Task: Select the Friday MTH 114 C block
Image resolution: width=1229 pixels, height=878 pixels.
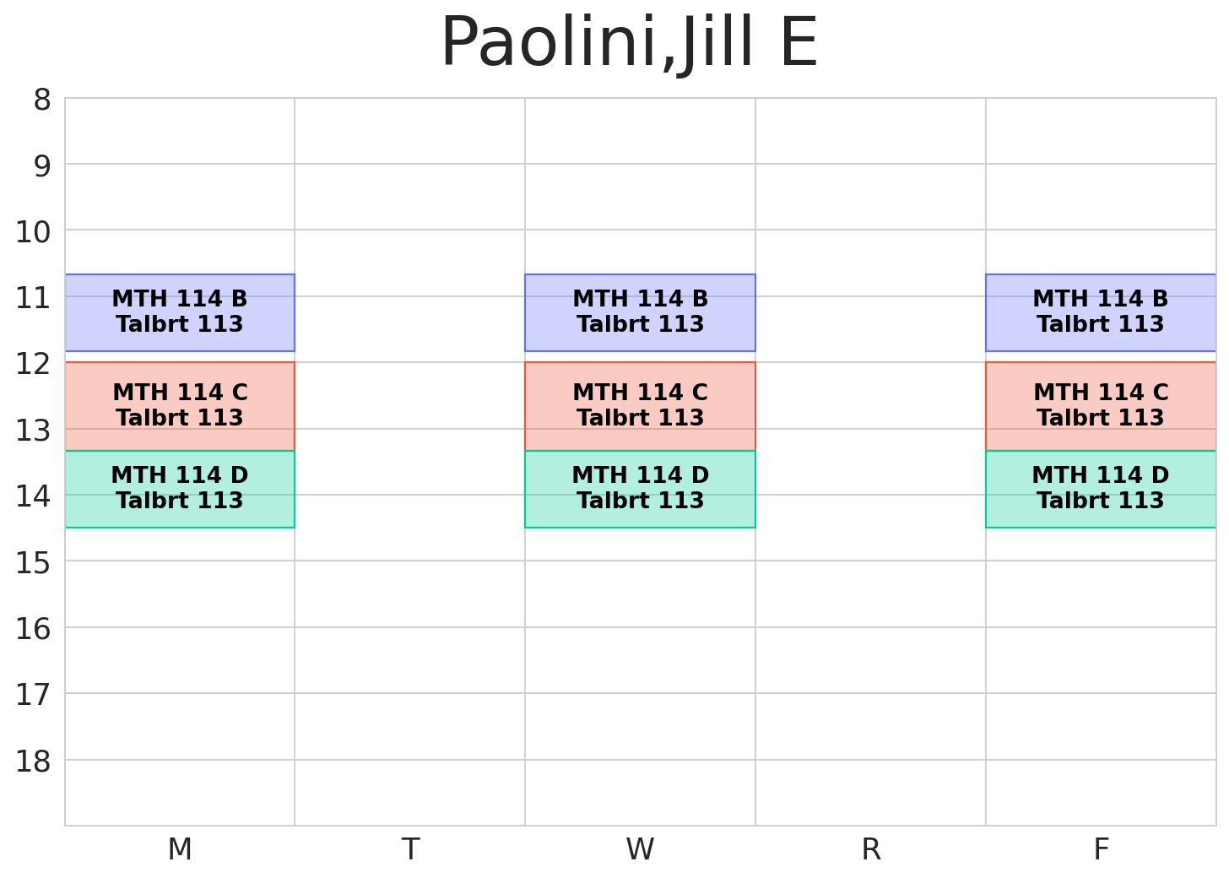Action: [x=1101, y=406]
